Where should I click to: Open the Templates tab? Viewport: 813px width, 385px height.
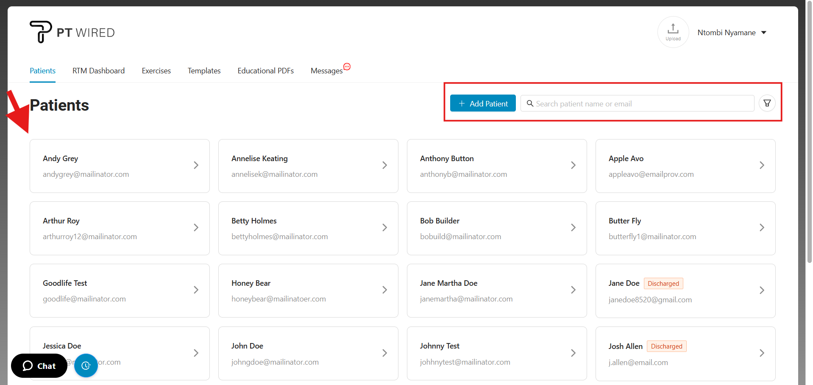point(204,71)
